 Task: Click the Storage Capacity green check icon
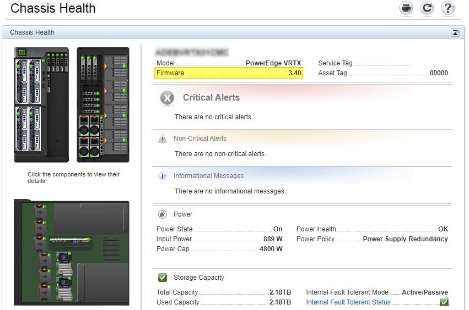tap(163, 278)
